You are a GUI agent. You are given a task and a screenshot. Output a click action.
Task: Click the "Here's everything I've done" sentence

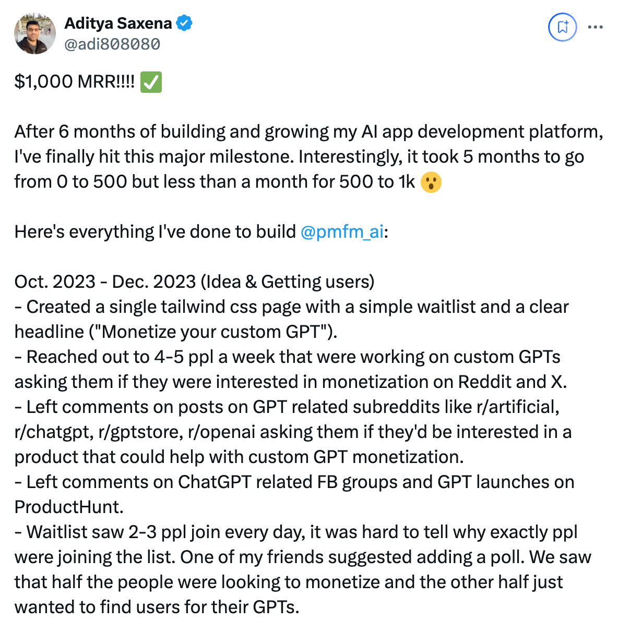tap(155, 232)
